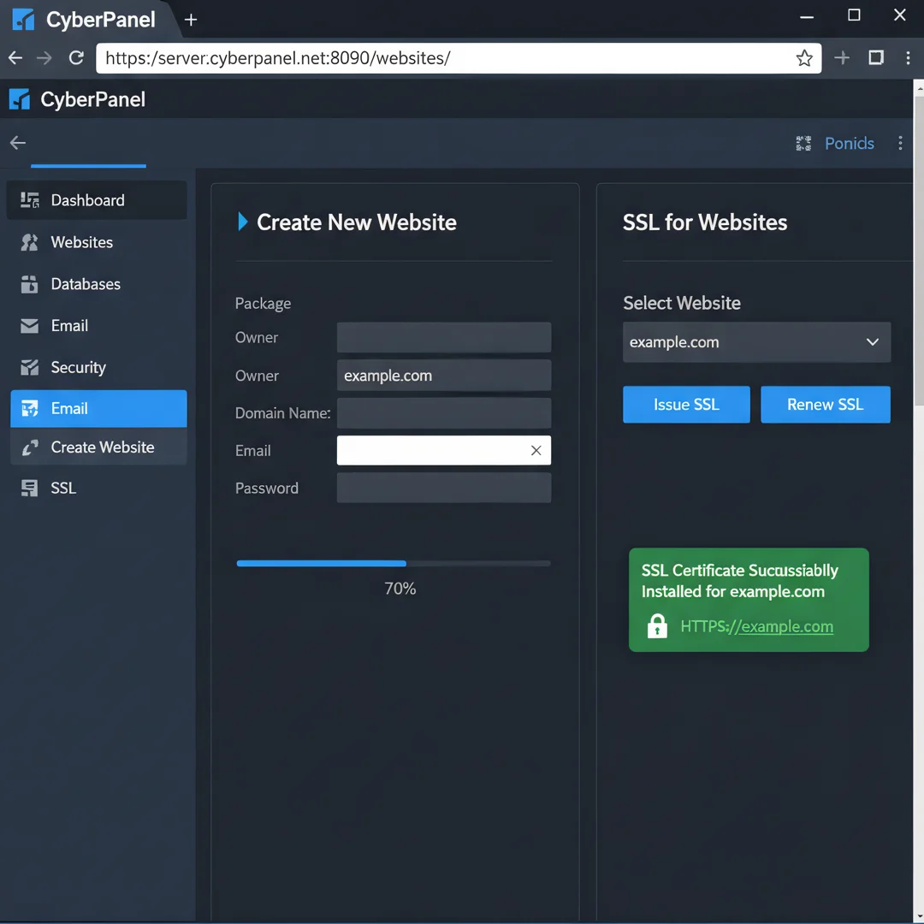This screenshot has width=924, height=924.
Task: Click the first Owner input field
Action: click(x=444, y=337)
